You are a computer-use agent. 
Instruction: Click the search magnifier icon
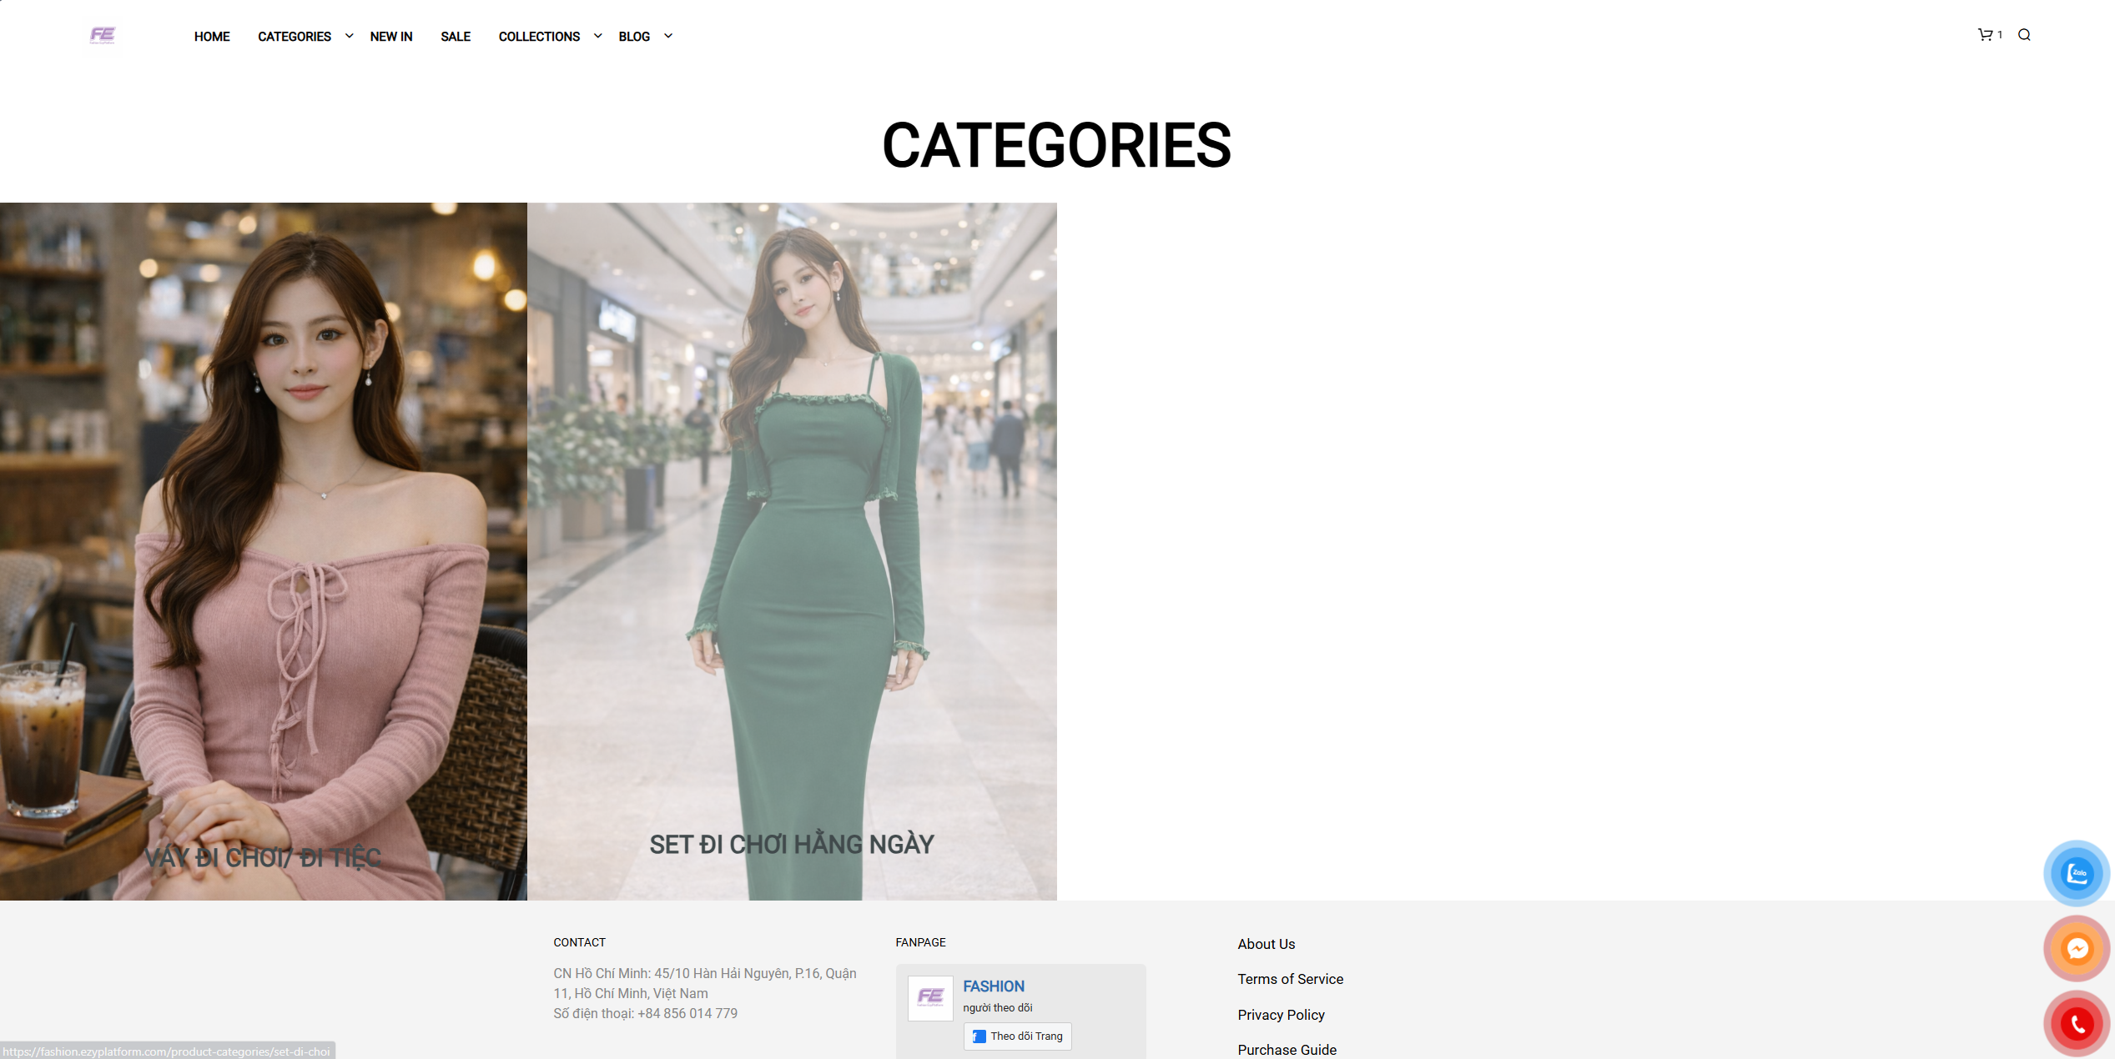click(x=2024, y=35)
